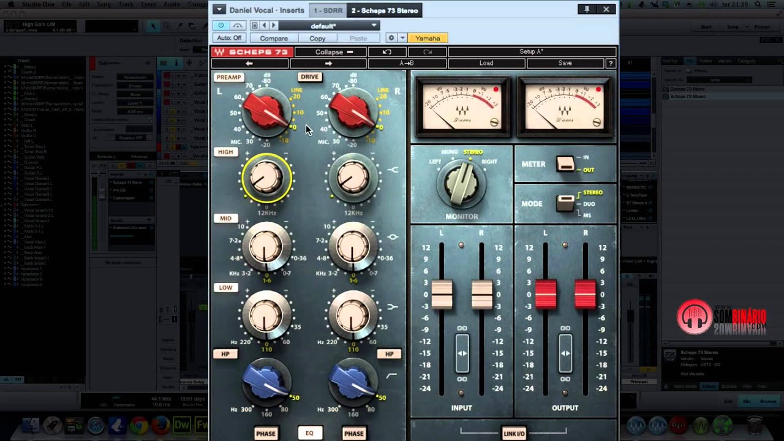Screen dimensions: 784x441
Task: Click the Load button
Action: point(486,63)
